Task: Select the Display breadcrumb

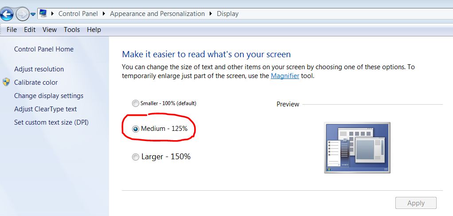Action: (x=228, y=14)
